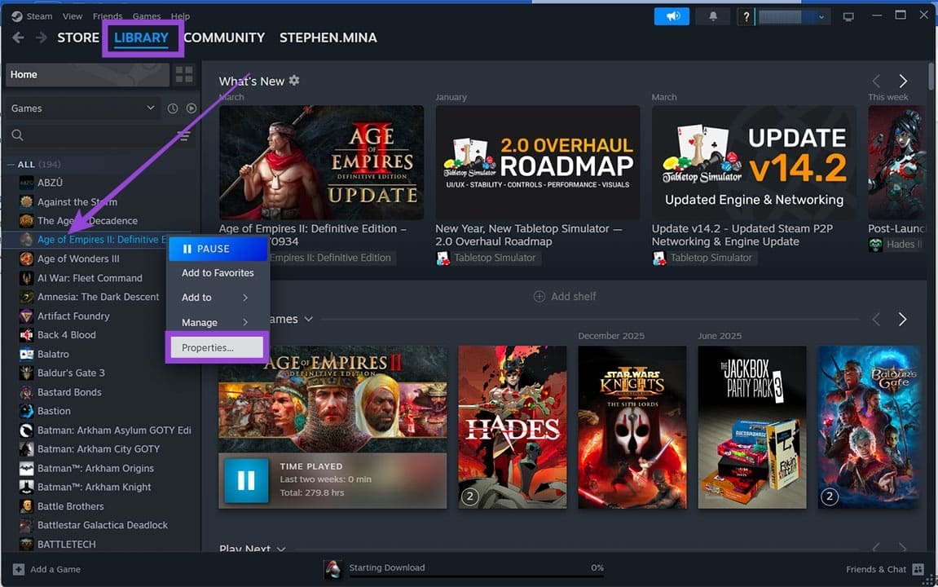Open advanced filters with the filter icon
The height and width of the screenshot is (587, 938).
[x=183, y=135]
